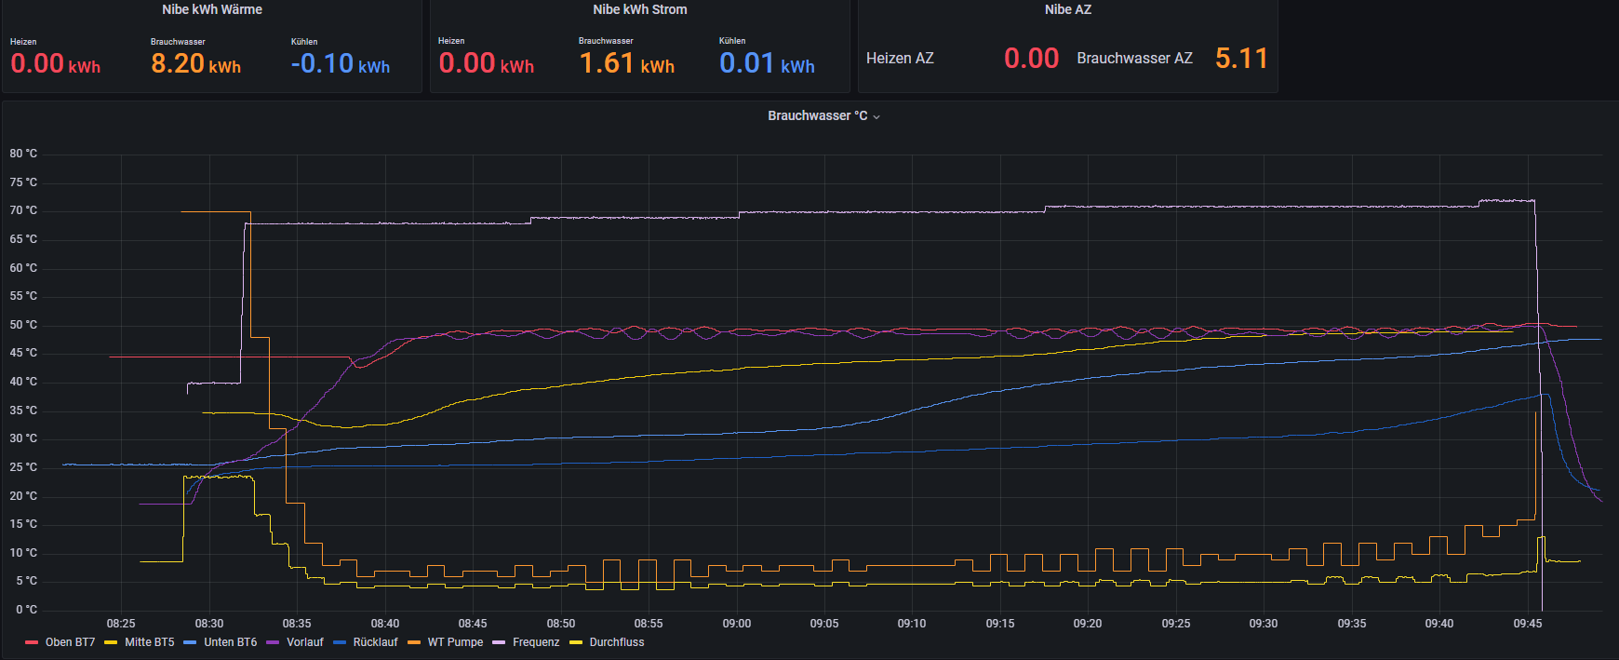
Task: Click the Kühlen label in Nibe kWh Wärme
Action: click(x=304, y=42)
